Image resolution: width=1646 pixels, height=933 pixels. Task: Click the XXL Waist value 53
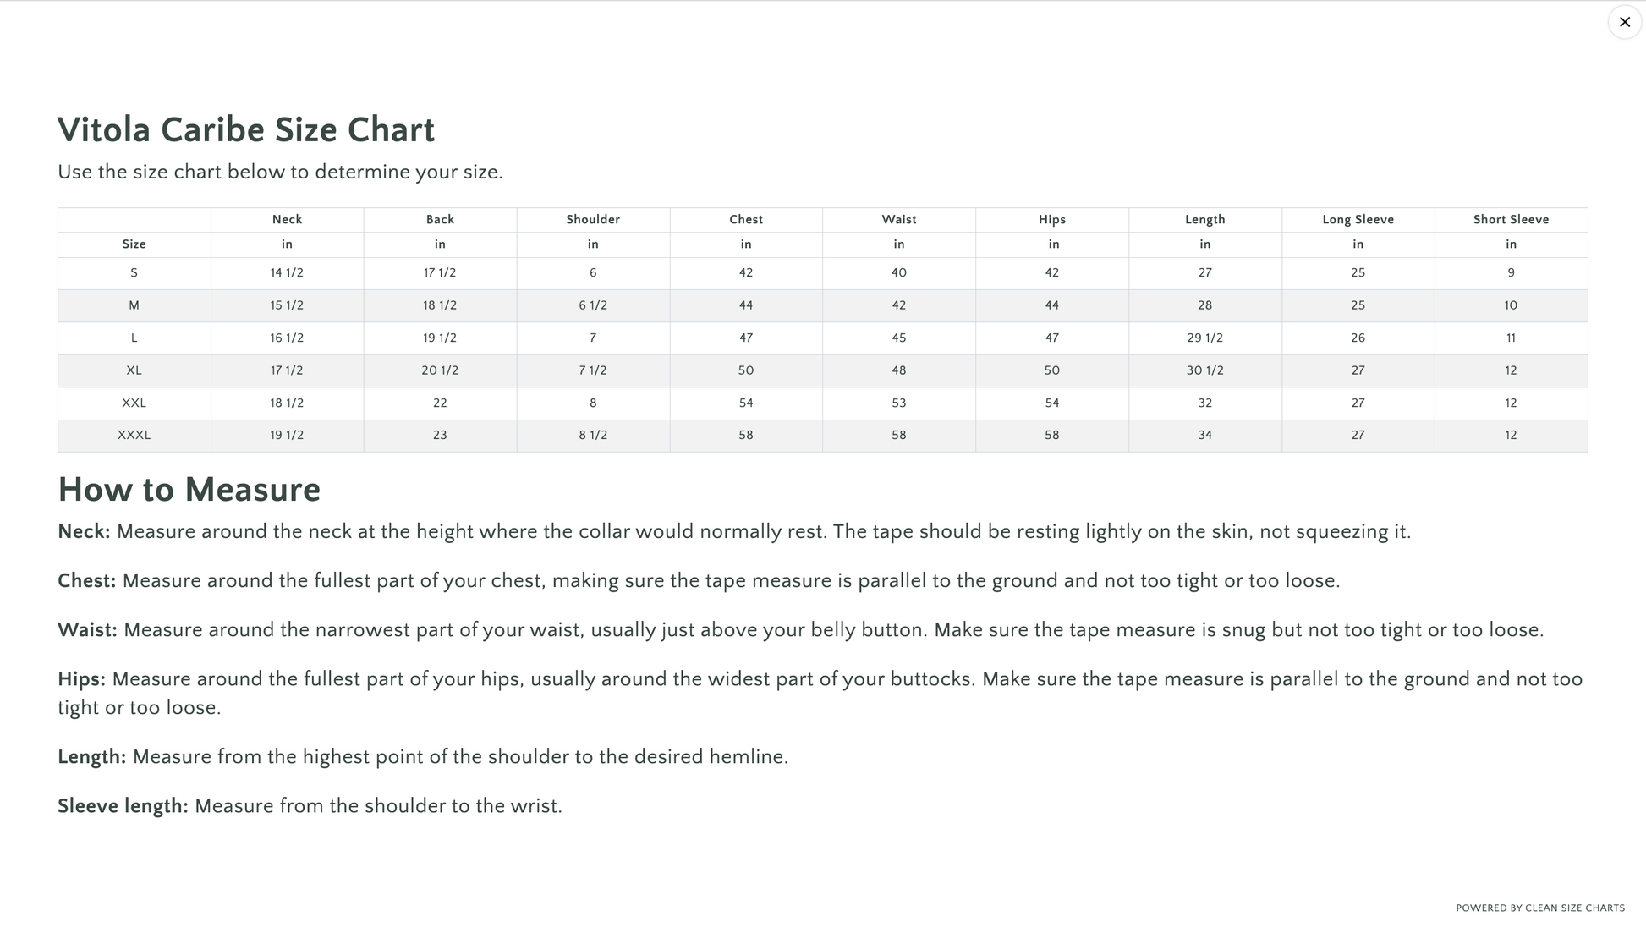coord(898,403)
